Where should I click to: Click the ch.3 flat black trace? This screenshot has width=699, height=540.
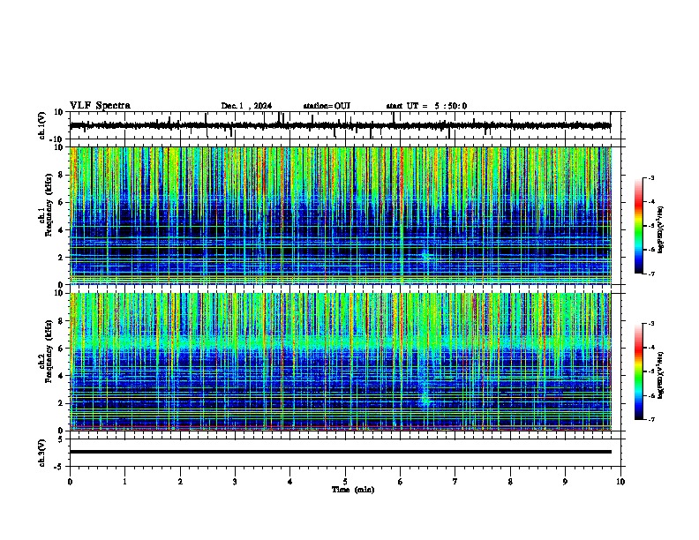[341, 452]
